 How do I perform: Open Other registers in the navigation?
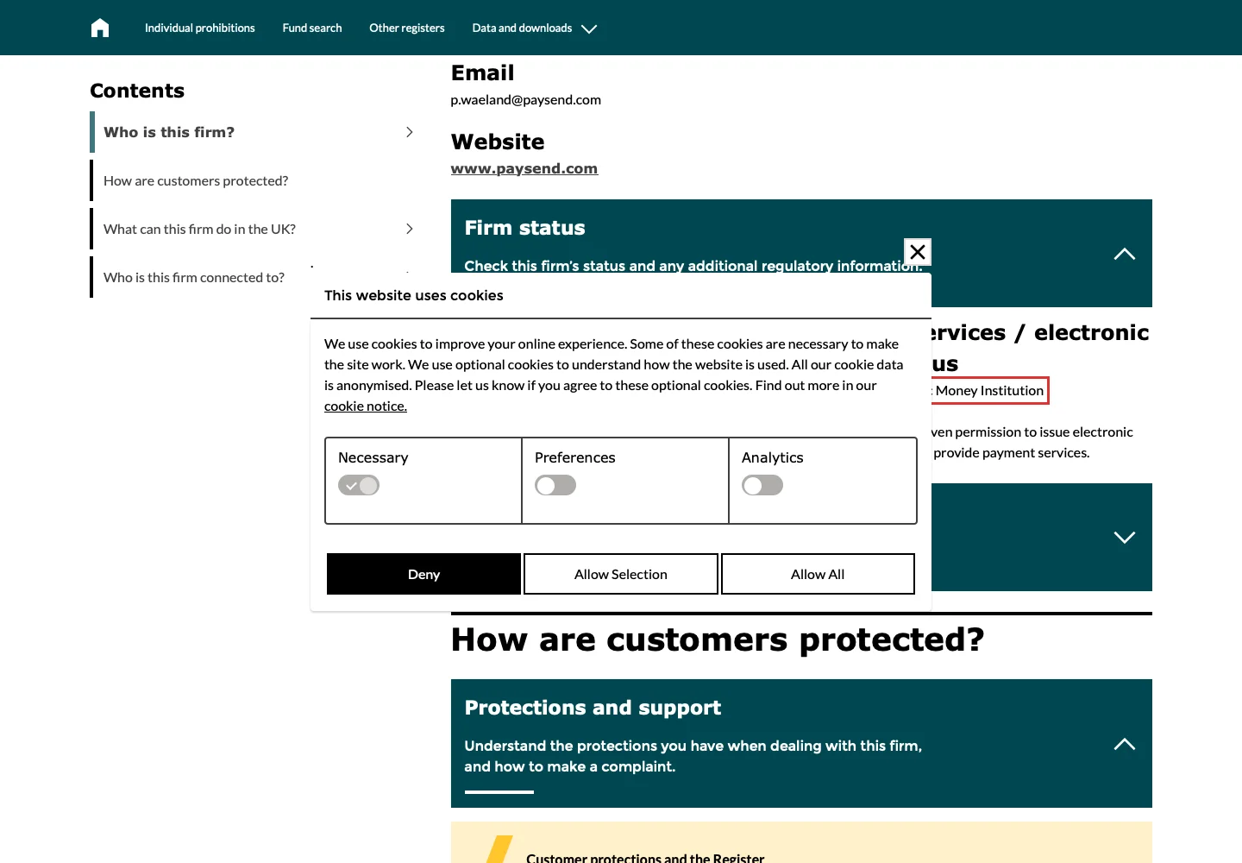[407, 28]
